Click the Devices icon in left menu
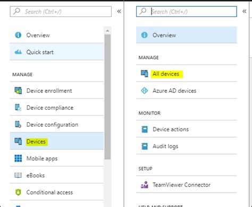Viewport: 252px width, 207px height. (x=18, y=141)
